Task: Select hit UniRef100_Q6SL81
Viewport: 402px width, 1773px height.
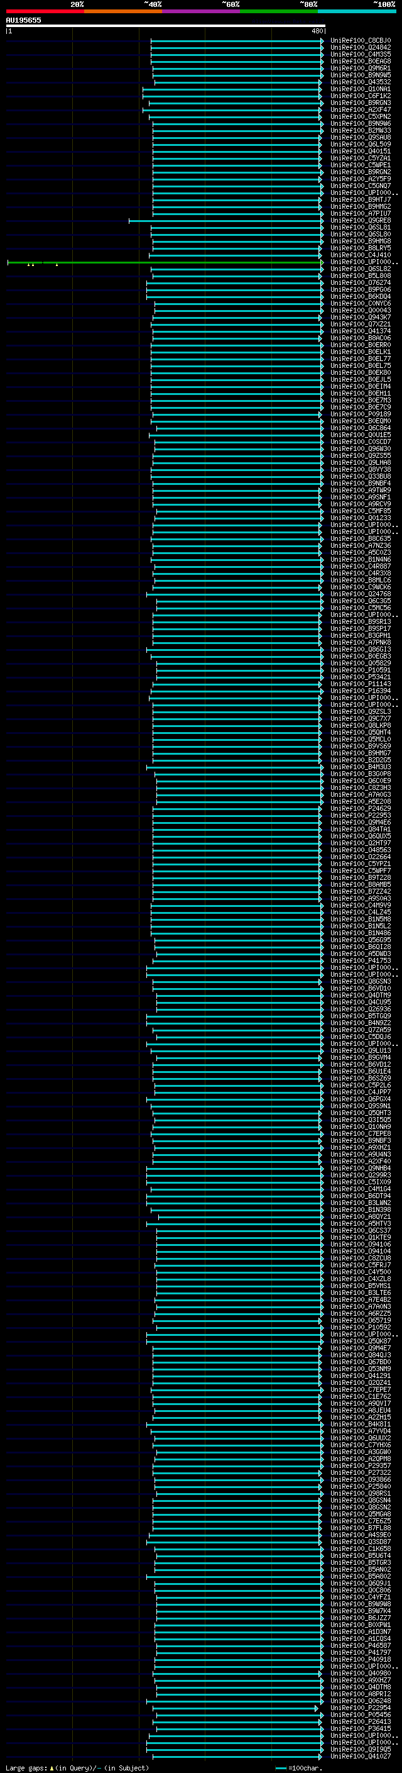Action: tap(360, 227)
